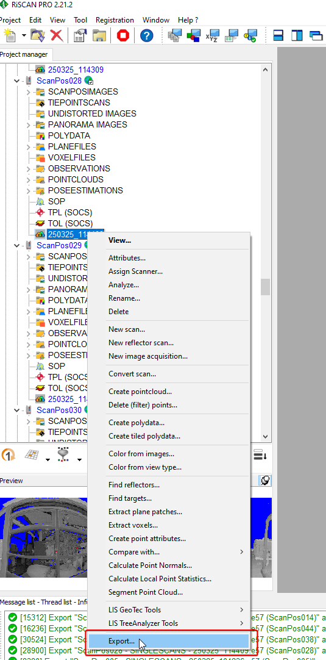Click the monitor-with-table toolbar icon
The width and height of the screenshot is (326, 660).
coord(232,35)
